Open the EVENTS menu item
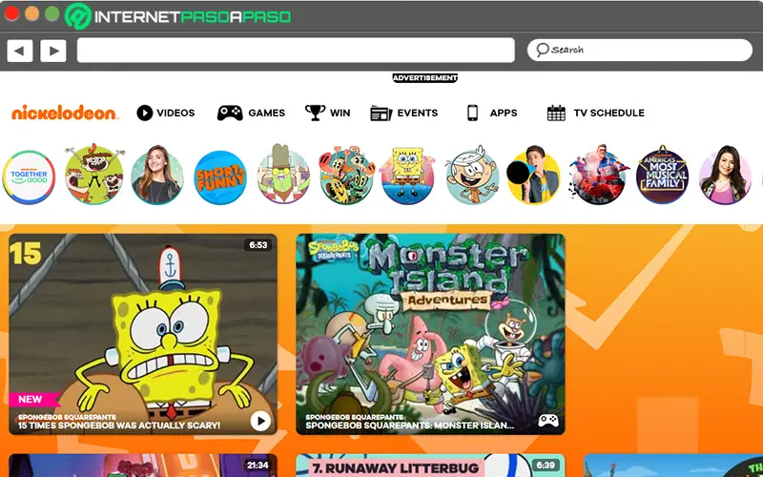The height and width of the screenshot is (477, 763). 418,113
